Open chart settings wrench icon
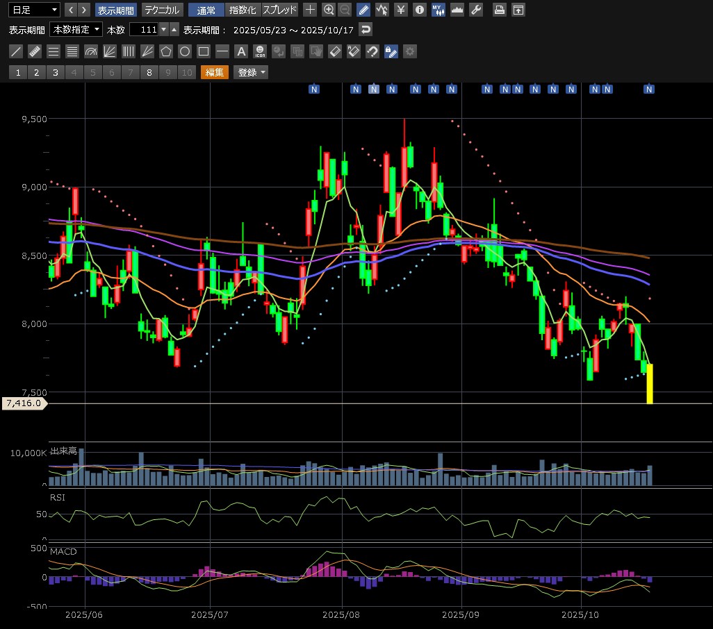This screenshot has width=713, height=629. (x=476, y=10)
